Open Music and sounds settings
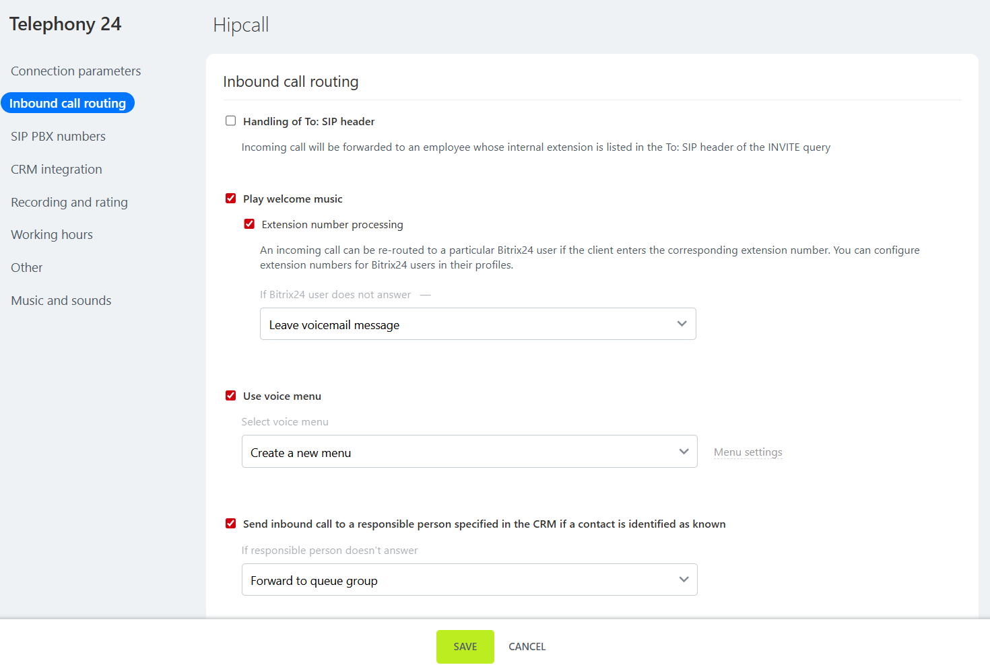This screenshot has width=990, height=665. 61,300
